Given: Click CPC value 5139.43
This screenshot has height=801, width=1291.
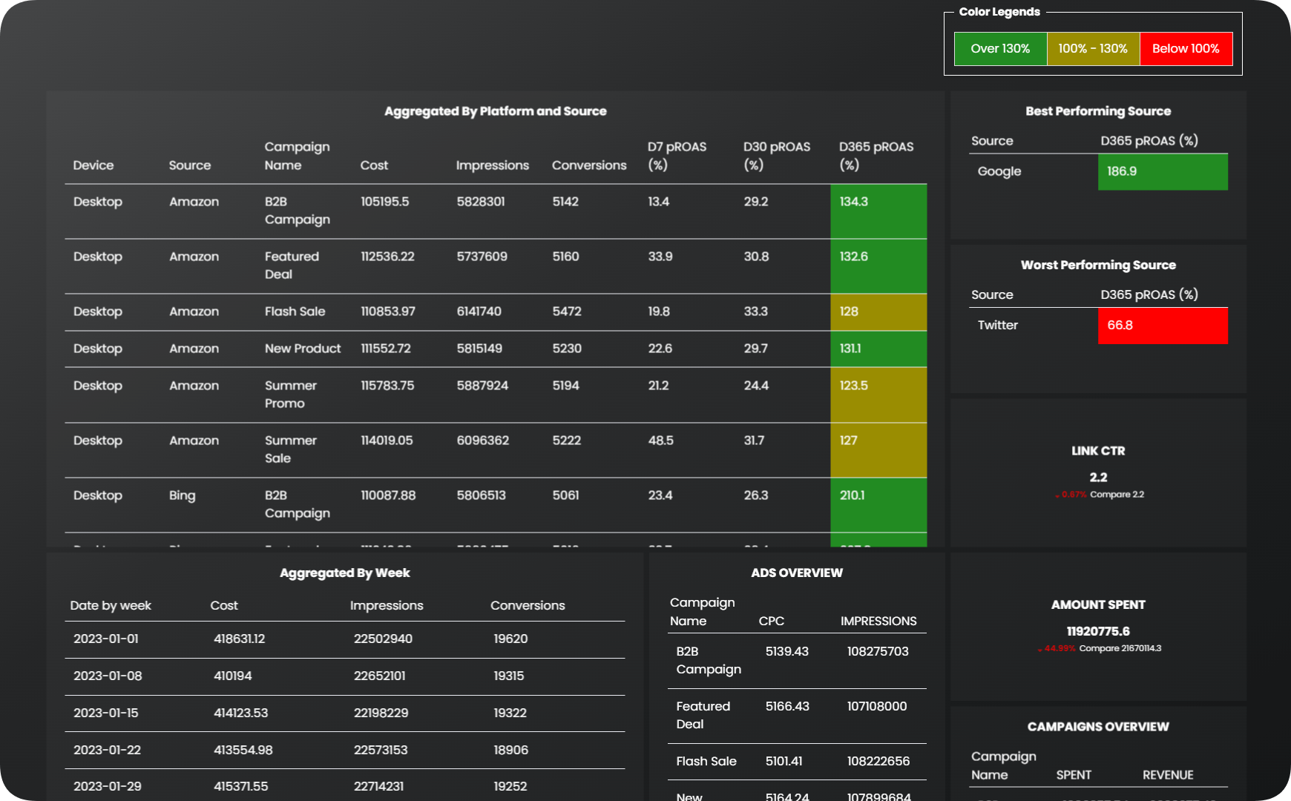Looking at the screenshot, I should (787, 651).
